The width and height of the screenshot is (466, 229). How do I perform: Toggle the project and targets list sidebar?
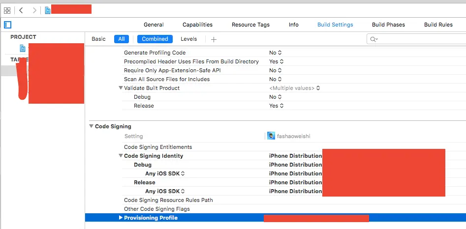point(7,25)
